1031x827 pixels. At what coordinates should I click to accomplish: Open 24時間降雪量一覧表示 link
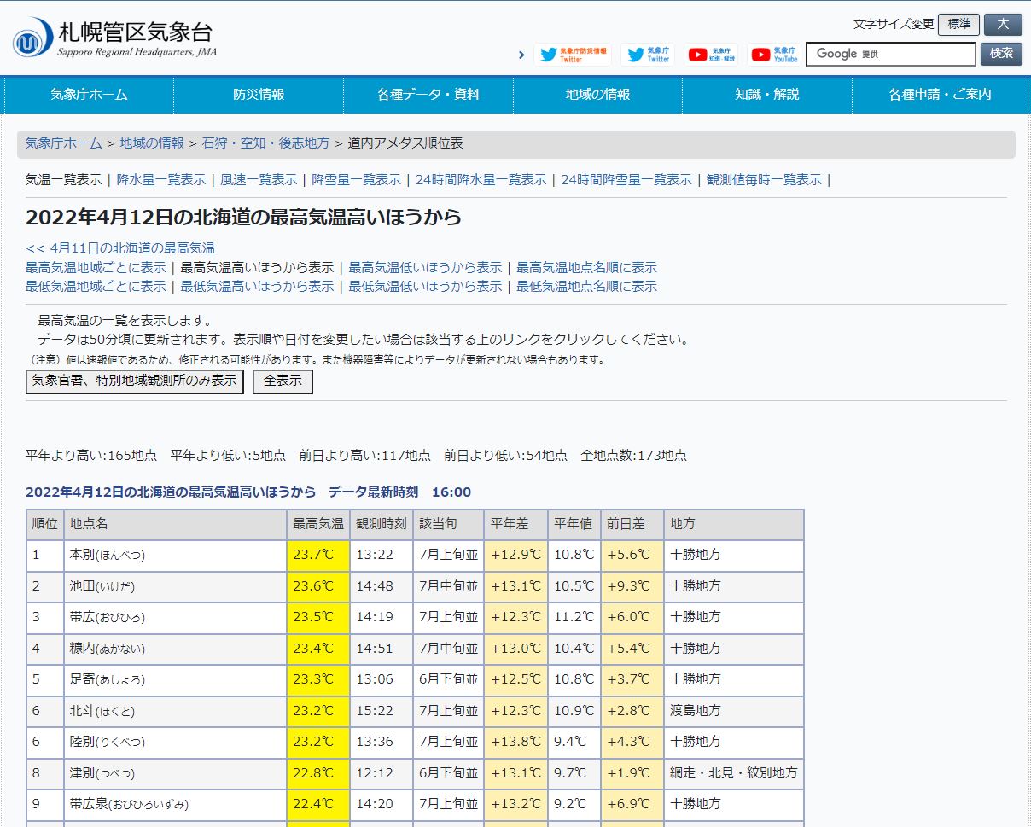point(626,179)
